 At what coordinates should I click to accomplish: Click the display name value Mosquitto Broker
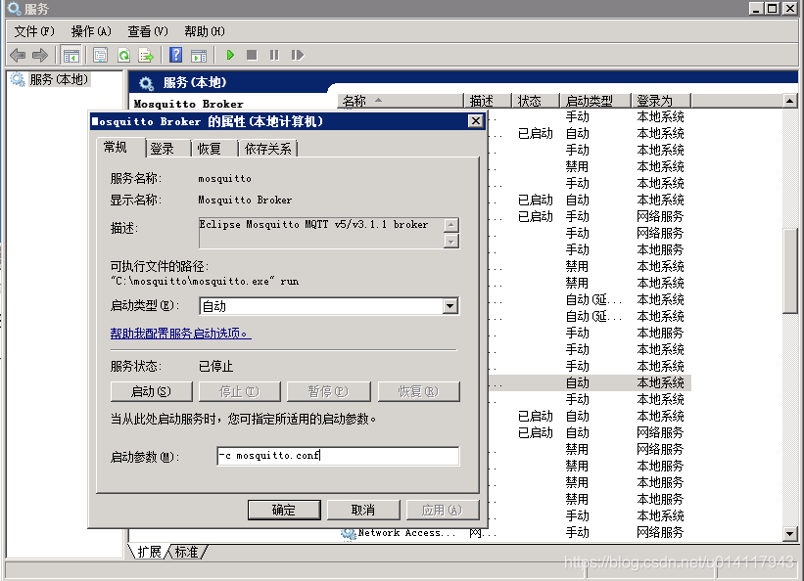tap(245, 201)
